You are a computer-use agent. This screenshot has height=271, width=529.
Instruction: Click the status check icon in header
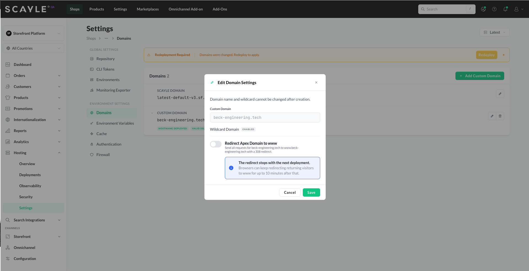click(483, 9)
